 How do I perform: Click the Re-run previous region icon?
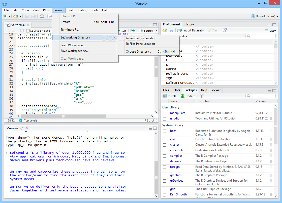(x=133, y=31)
